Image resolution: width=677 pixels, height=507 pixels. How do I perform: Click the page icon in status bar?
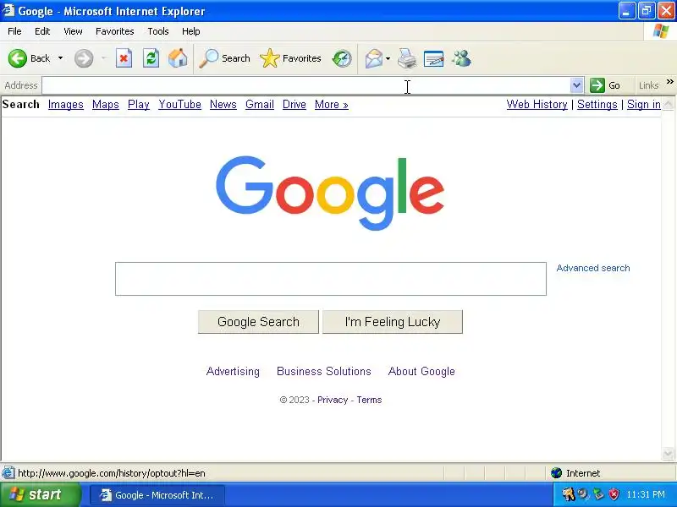[8, 473]
